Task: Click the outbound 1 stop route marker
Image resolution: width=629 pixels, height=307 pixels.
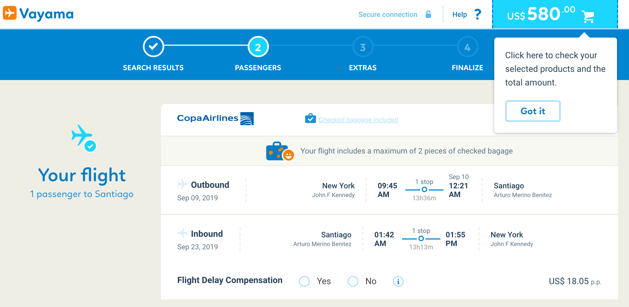Action: click(x=424, y=189)
